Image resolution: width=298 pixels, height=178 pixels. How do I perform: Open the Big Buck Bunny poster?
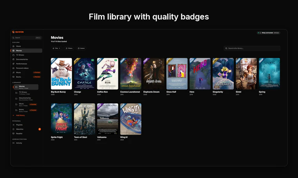tap(62, 74)
